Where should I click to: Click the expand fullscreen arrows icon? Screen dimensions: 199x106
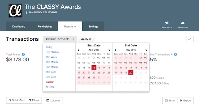pyautogui.click(x=190, y=39)
